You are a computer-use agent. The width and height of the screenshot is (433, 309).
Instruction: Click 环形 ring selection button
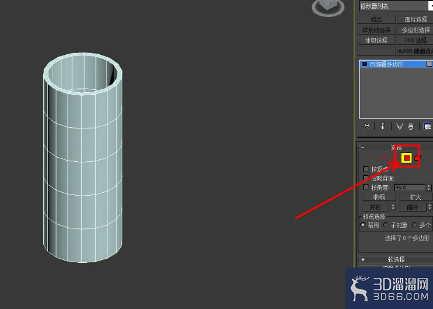376,207
